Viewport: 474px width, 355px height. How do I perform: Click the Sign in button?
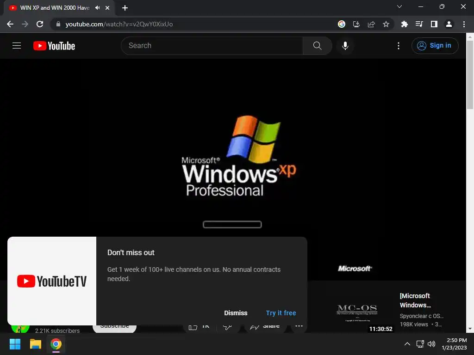click(435, 46)
